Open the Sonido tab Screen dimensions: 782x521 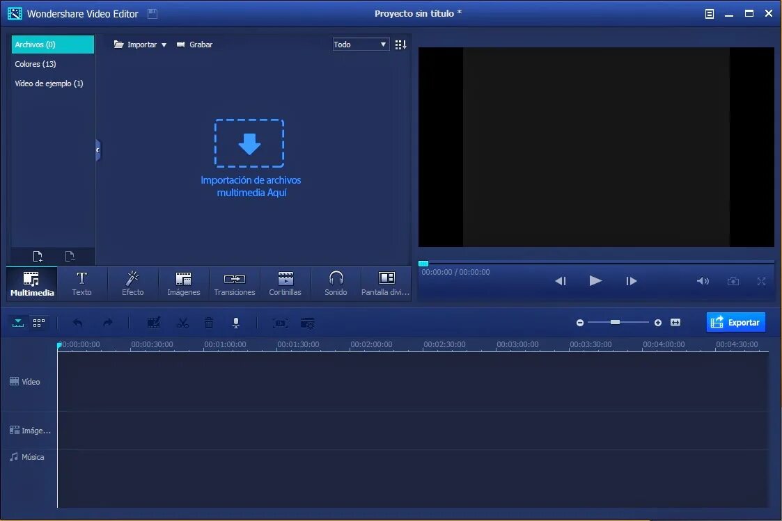[336, 283]
